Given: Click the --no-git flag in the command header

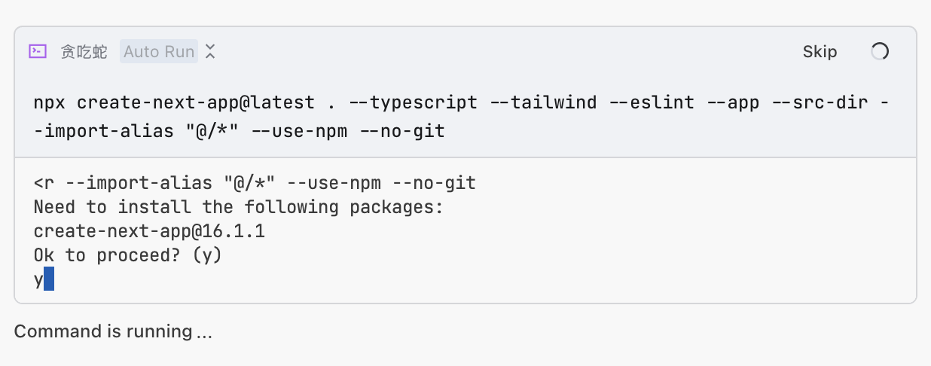Looking at the screenshot, I should tap(403, 132).
